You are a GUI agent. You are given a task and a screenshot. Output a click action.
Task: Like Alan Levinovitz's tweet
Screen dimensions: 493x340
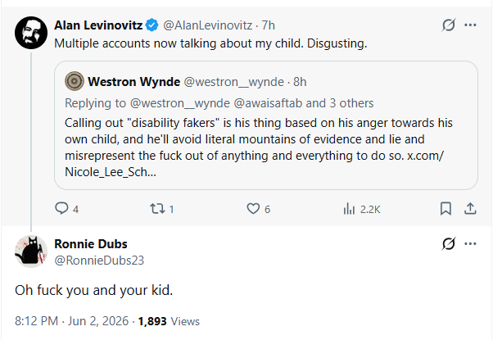coord(253,209)
